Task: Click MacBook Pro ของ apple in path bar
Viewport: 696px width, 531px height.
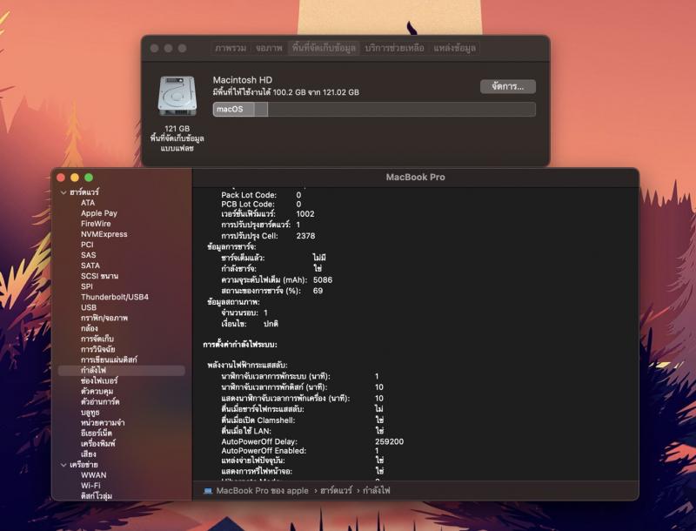Action: (x=262, y=491)
